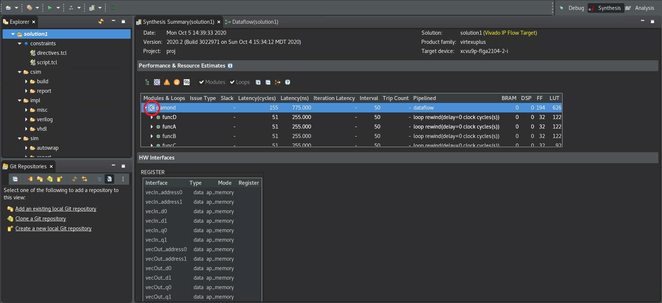Viewport: 662px width, 303px height.
Task: Click add existing local repository icon
Action: 30,179
